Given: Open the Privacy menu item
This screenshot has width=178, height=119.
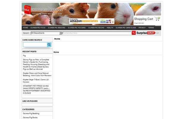Looking at the screenshot, I should coord(142,28).
